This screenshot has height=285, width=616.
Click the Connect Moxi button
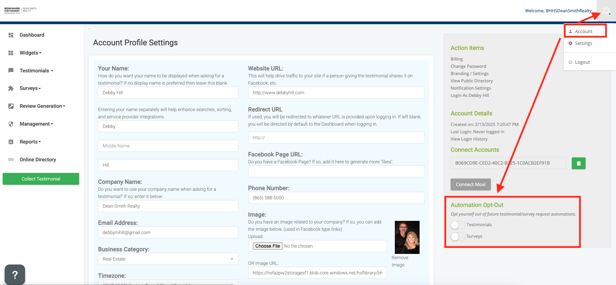(470, 184)
